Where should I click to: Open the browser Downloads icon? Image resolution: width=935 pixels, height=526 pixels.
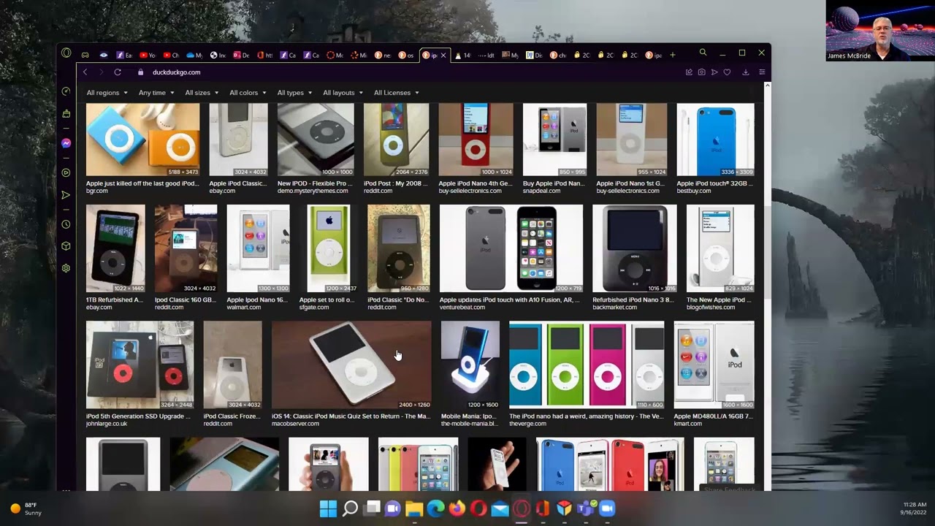(745, 72)
